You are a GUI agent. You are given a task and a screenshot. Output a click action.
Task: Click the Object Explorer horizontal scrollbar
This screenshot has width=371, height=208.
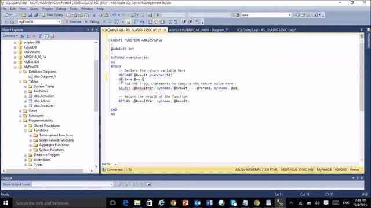[x=45, y=171]
